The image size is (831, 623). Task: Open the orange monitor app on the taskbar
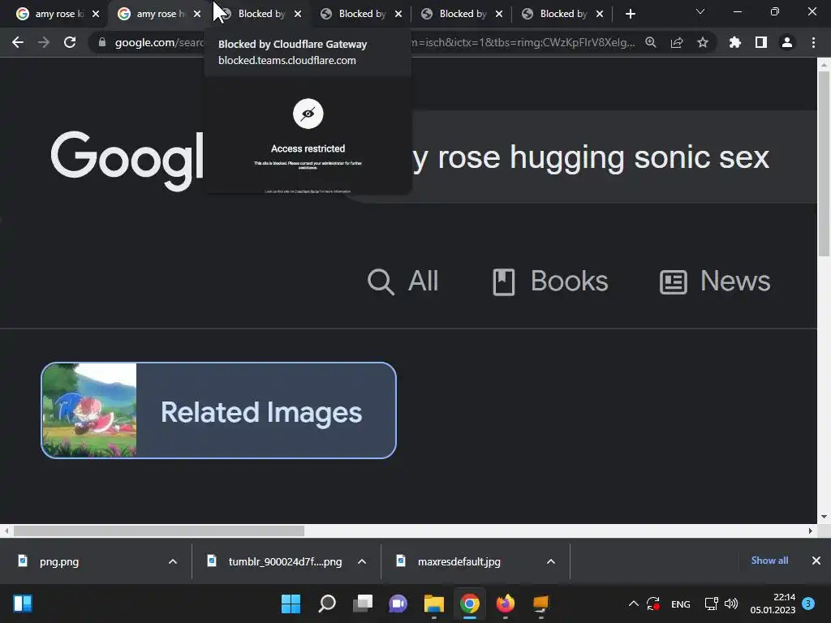tap(541, 604)
